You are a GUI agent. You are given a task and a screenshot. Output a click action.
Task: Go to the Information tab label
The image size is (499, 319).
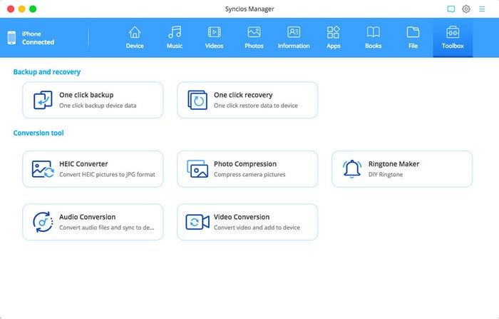294,46
